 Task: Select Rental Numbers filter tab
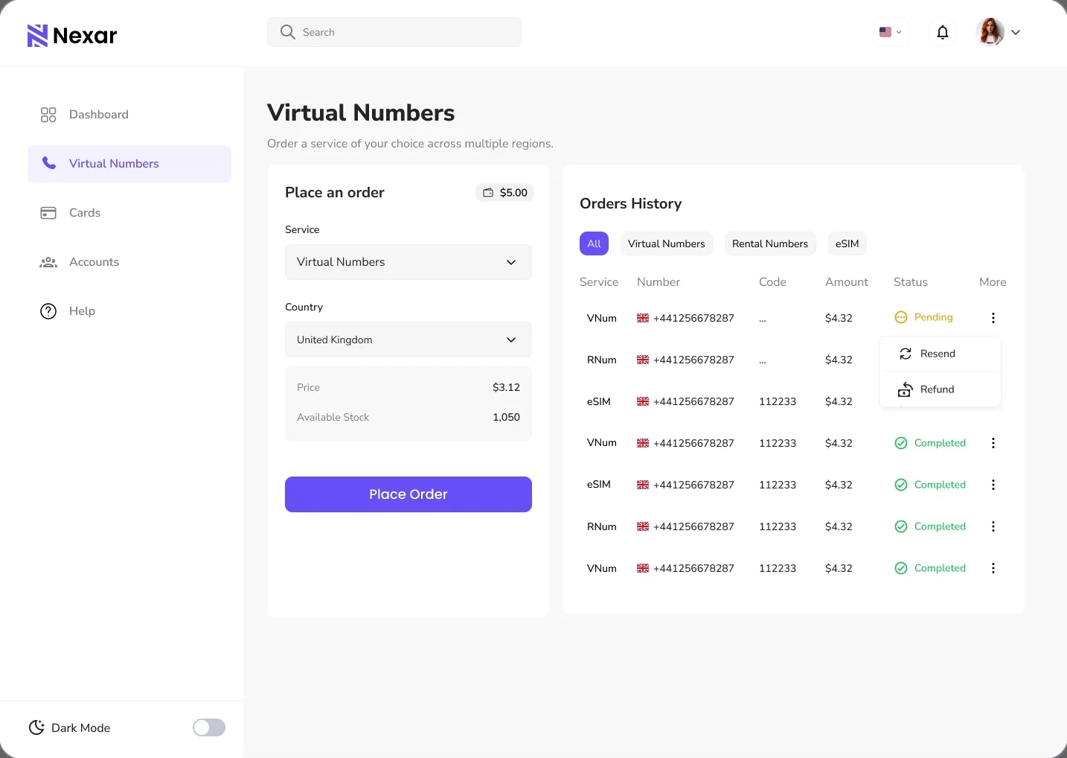click(770, 243)
